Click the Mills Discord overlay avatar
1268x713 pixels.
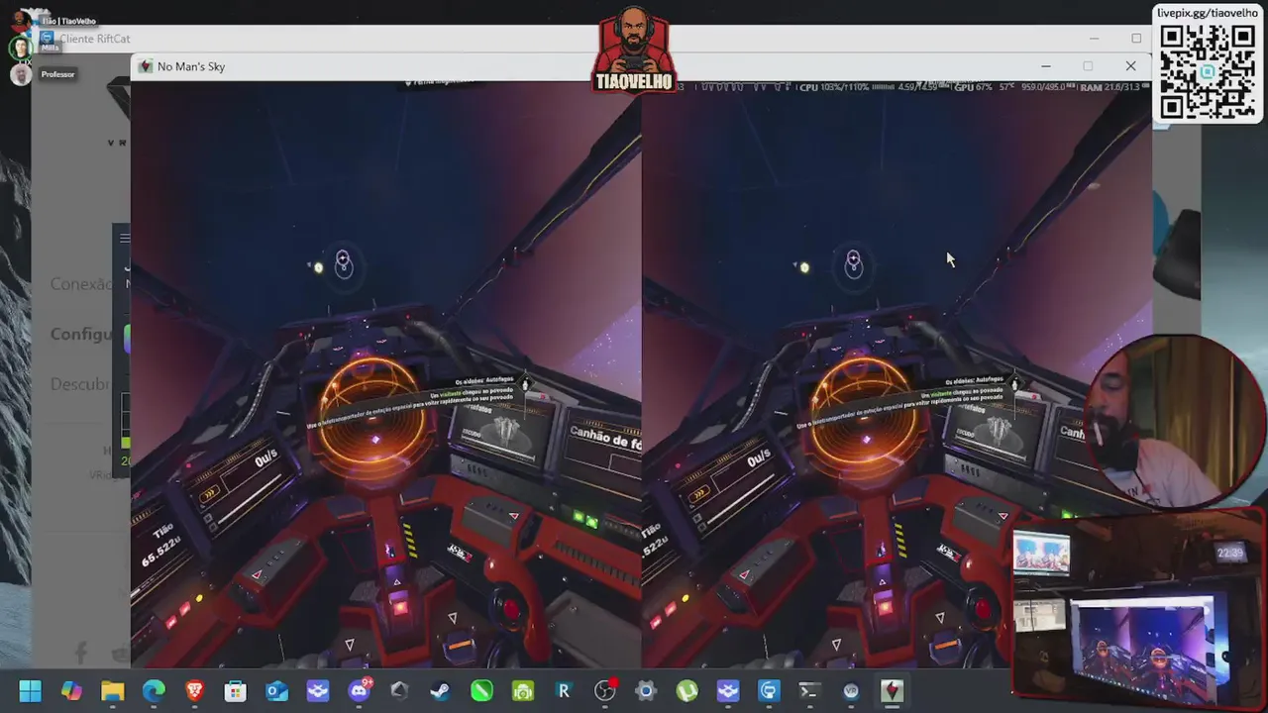point(19,48)
